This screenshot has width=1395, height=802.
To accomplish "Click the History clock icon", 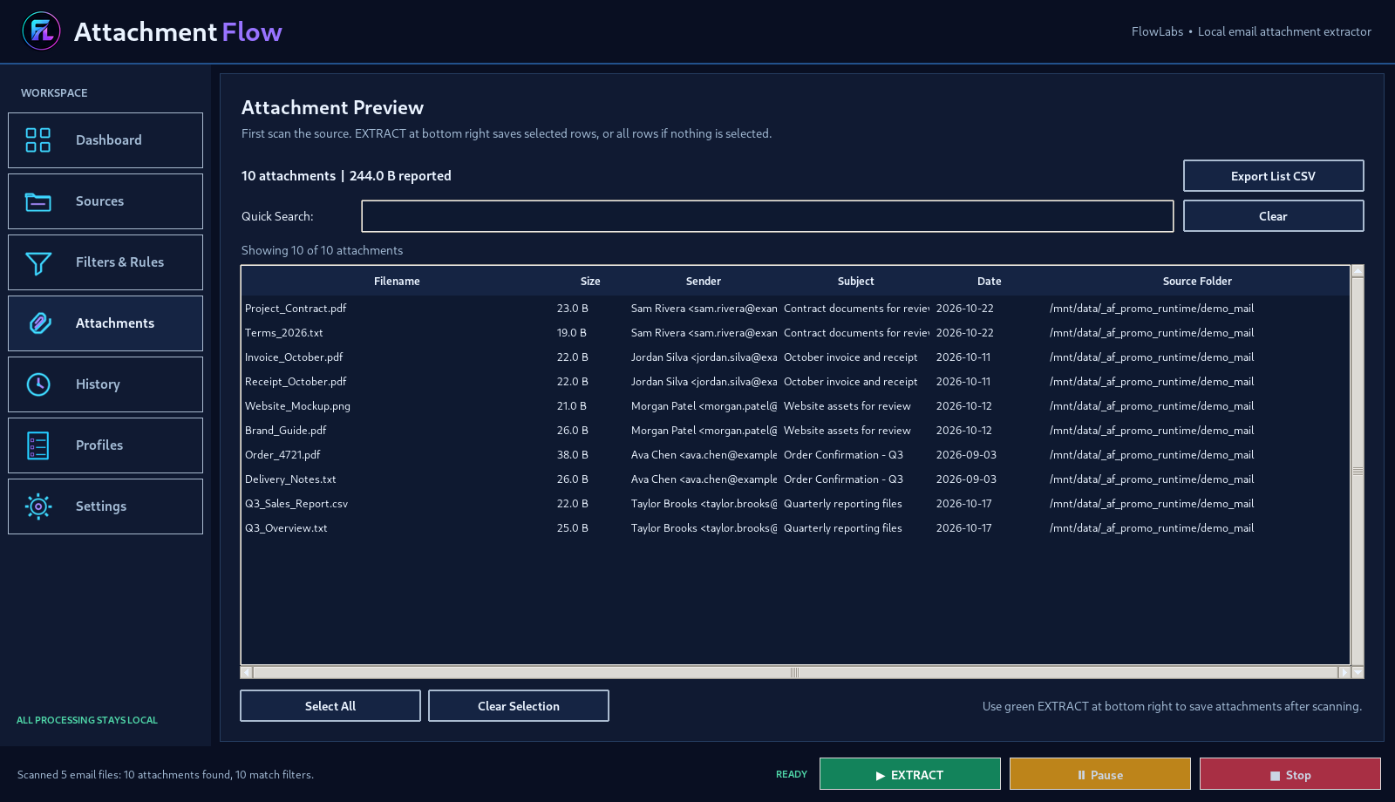I will pos(38,384).
